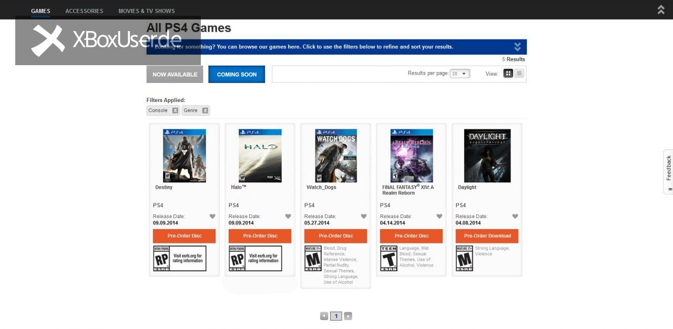Click the 'Filters Applied:' label
This screenshot has height=329, width=673.
pos(166,100)
